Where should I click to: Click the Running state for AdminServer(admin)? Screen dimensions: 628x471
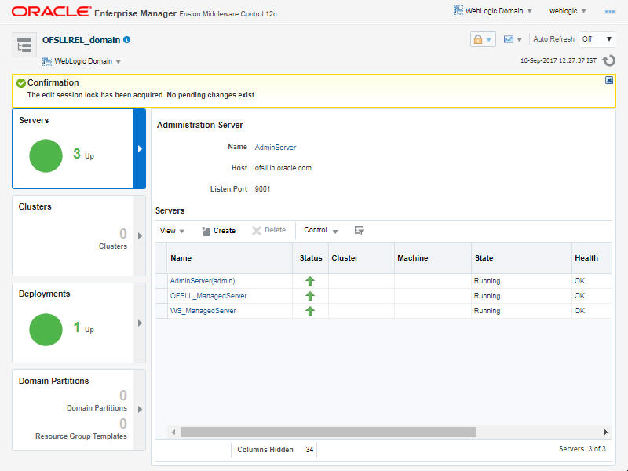pos(487,281)
